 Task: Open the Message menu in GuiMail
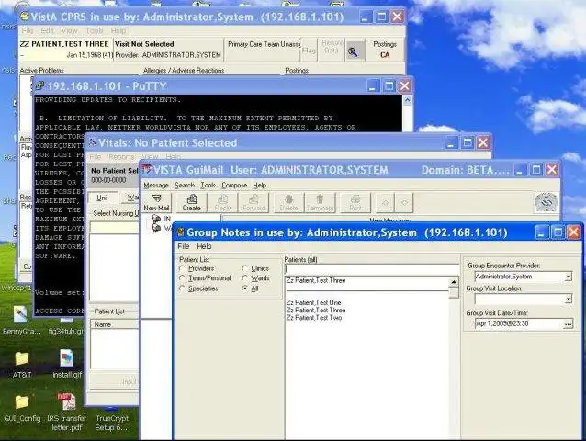pyautogui.click(x=156, y=185)
